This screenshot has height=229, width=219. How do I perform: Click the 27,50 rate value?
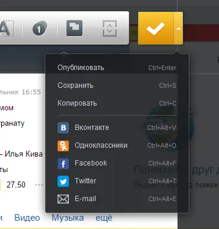click(x=16, y=185)
